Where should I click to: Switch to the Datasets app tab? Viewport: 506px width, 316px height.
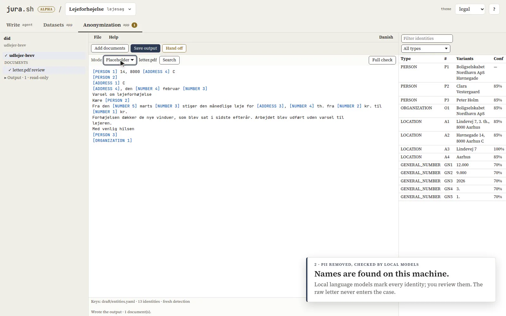tap(58, 25)
